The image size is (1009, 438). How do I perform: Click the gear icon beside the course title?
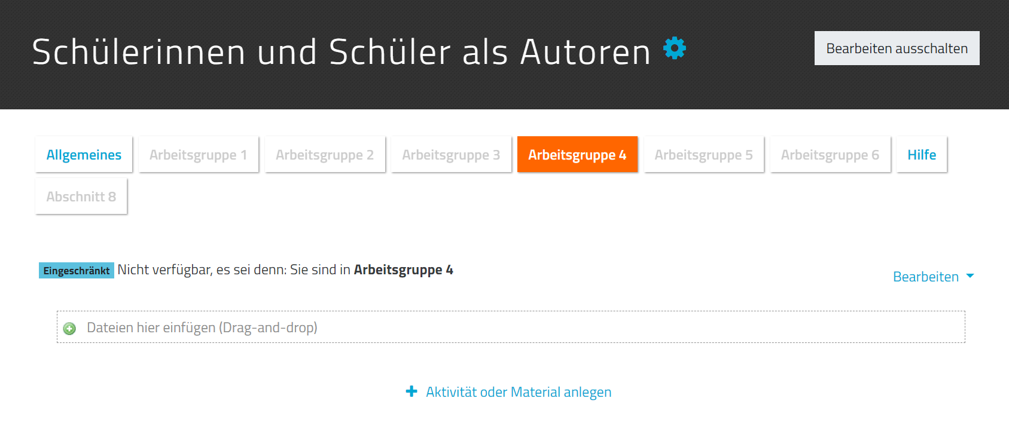click(675, 48)
